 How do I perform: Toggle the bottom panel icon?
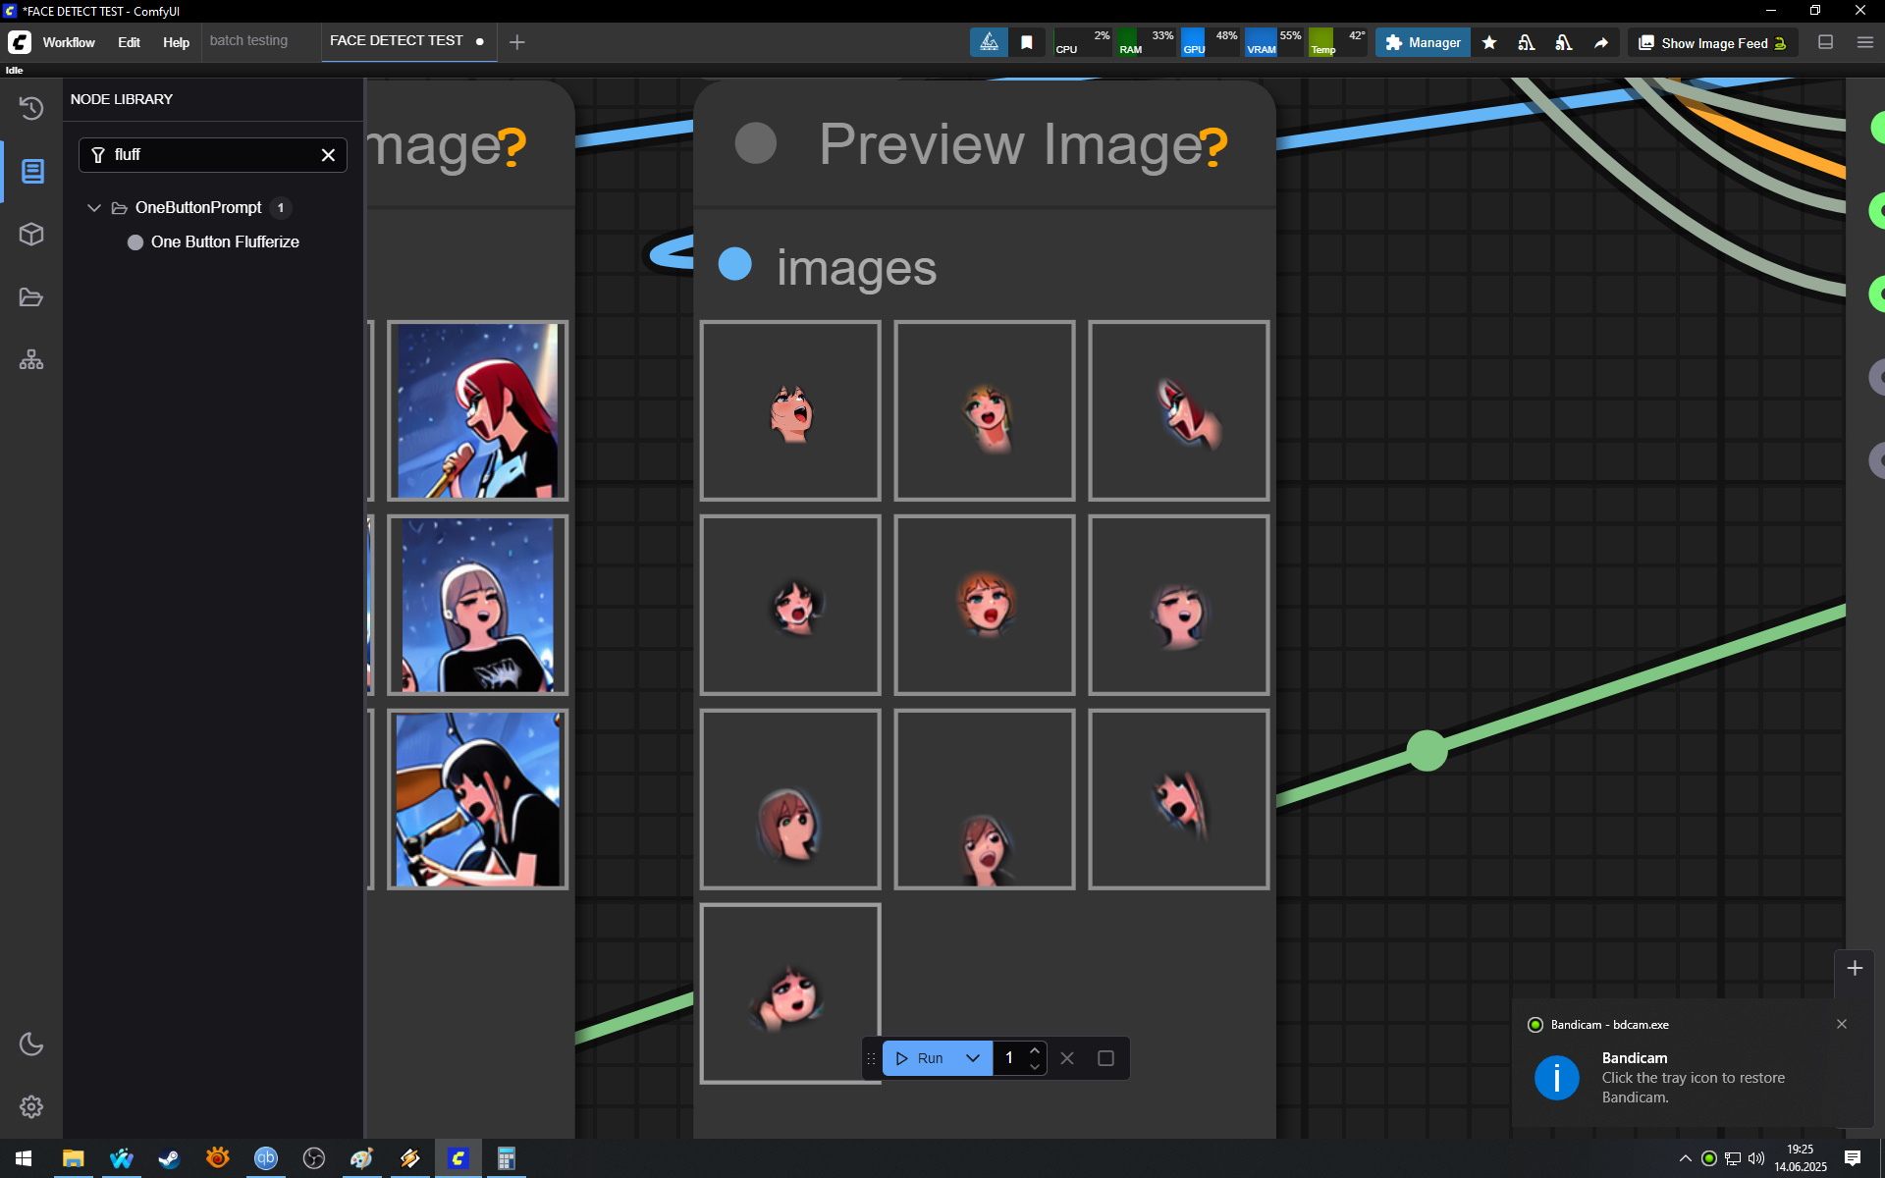point(1826,42)
